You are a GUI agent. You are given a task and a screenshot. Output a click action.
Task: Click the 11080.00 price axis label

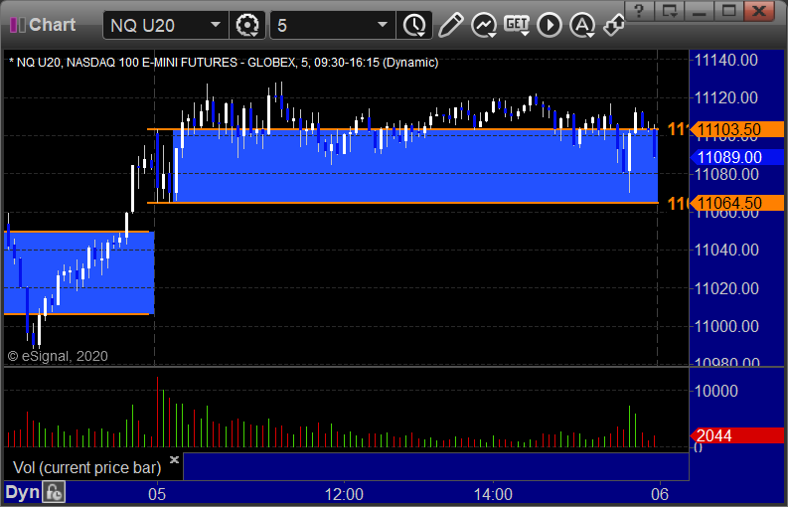(726, 175)
